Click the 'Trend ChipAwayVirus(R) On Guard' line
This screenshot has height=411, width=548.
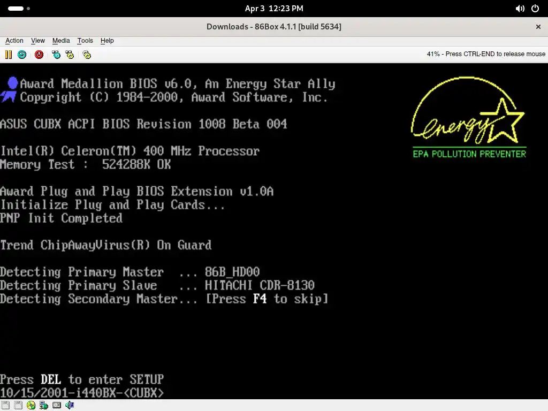click(x=106, y=245)
